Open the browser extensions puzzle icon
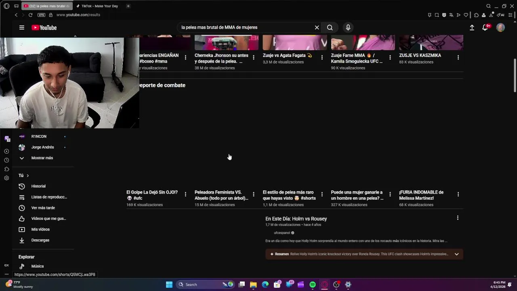Screen dimensions: 517x291 coord(477,15)
